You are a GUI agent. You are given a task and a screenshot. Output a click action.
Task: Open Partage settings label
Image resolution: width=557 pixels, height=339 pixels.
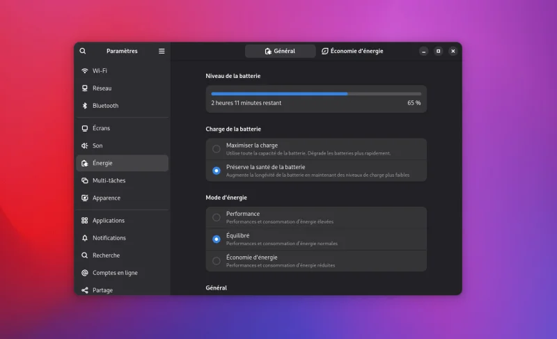click(x=102, y=290)
